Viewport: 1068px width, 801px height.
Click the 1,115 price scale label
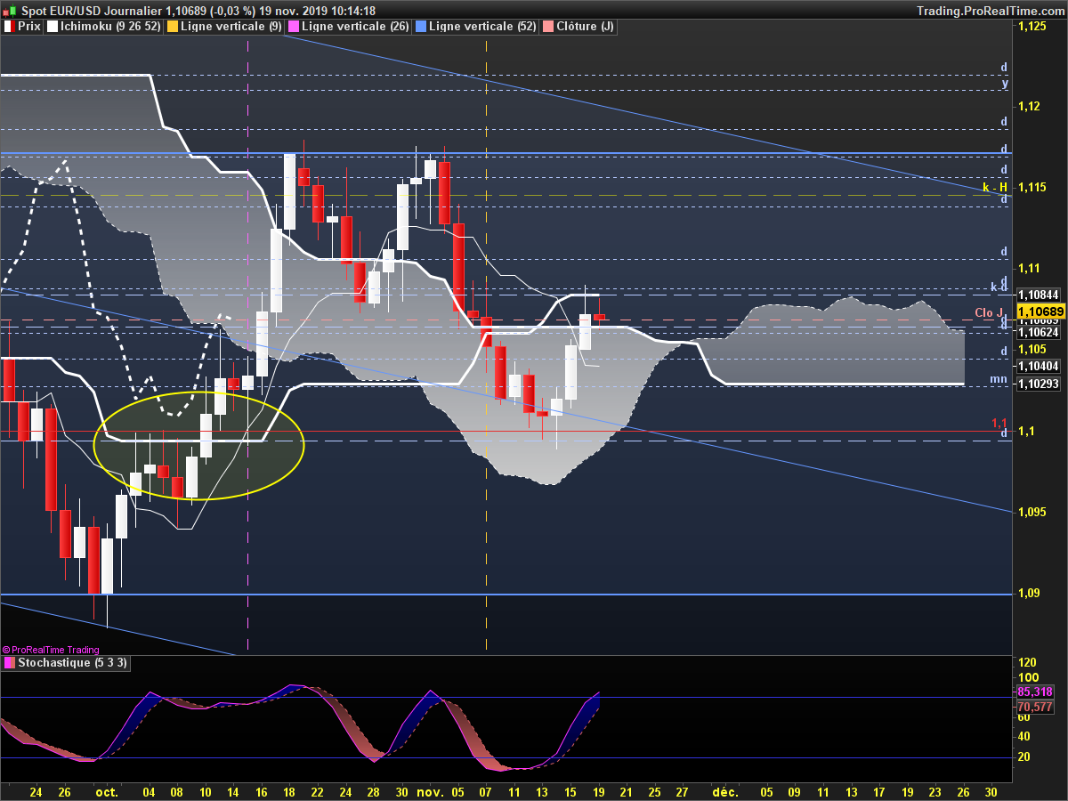pyautogui.click(x=1031, y=187)
